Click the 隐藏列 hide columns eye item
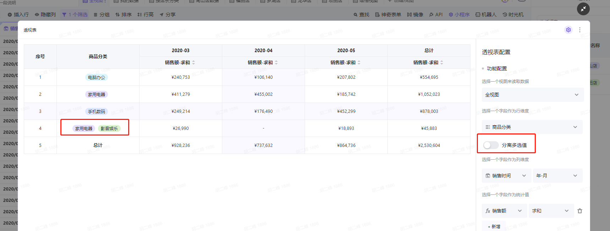This screenshot has height=231, width=610. click(x=45, y=15)
